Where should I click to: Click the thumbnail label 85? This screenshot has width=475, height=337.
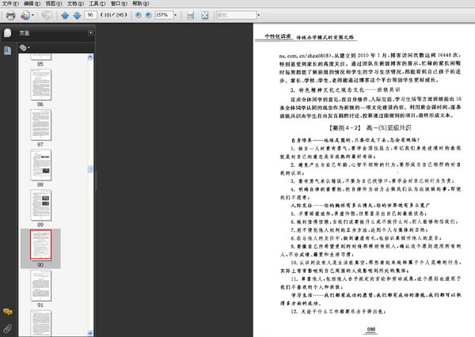click(40, 64)
